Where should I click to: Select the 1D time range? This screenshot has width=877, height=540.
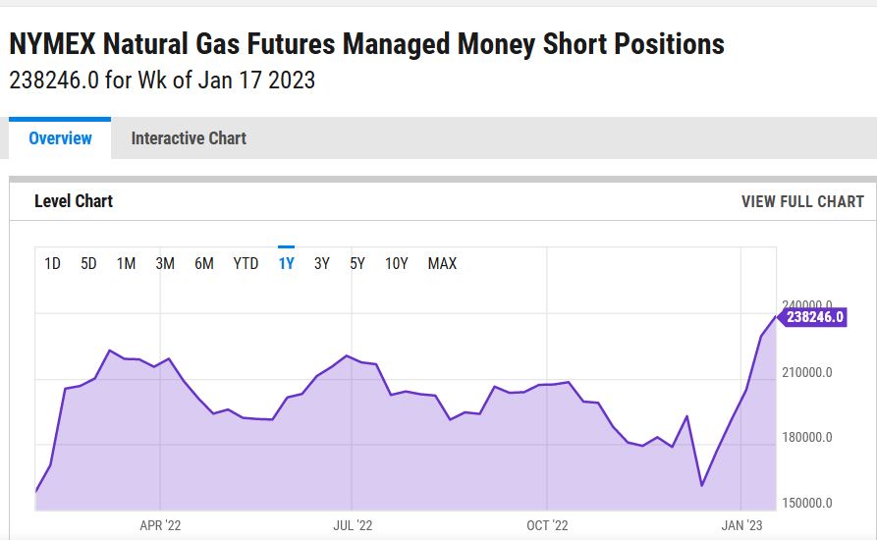(53, 263)
